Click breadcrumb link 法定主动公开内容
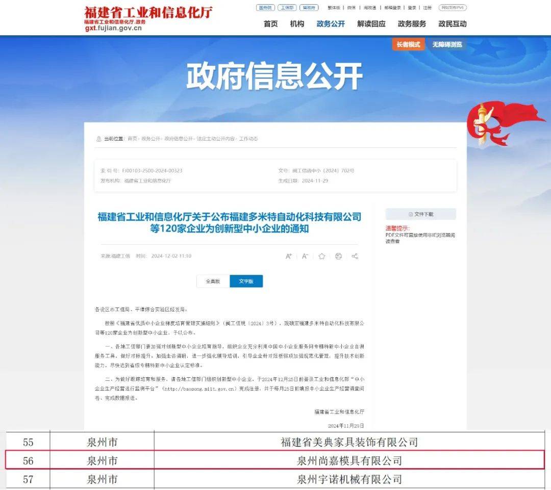Viewport: 551px width, 490px height. click(x=215, y=139)
